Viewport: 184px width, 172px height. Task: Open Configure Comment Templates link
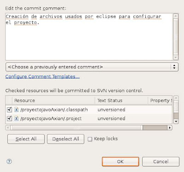[x=42, y=76]
